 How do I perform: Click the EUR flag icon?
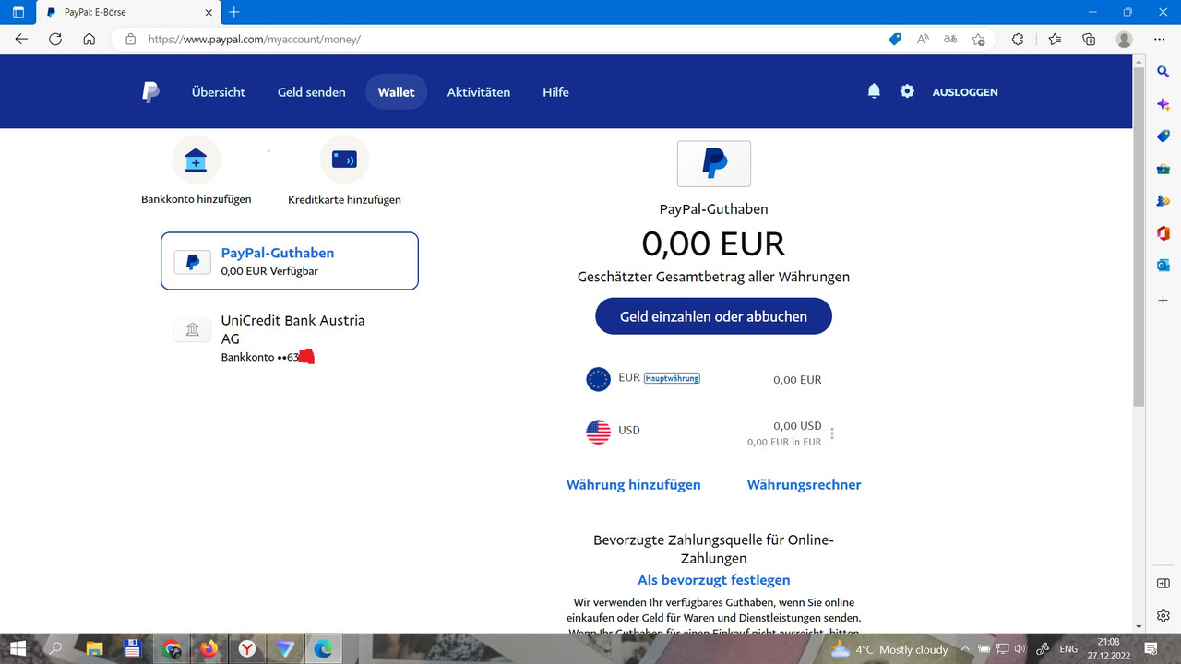pyautogui.click(x=599, y=379)
